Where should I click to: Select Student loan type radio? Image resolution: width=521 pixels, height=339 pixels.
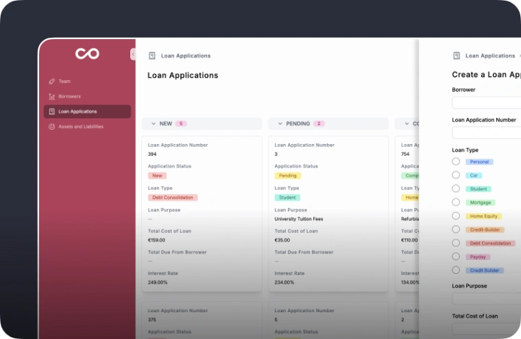tap(456, 189)
